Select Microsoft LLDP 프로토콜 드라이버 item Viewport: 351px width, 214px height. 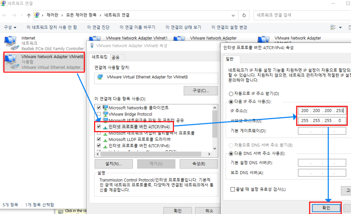[x=139, y=139]
